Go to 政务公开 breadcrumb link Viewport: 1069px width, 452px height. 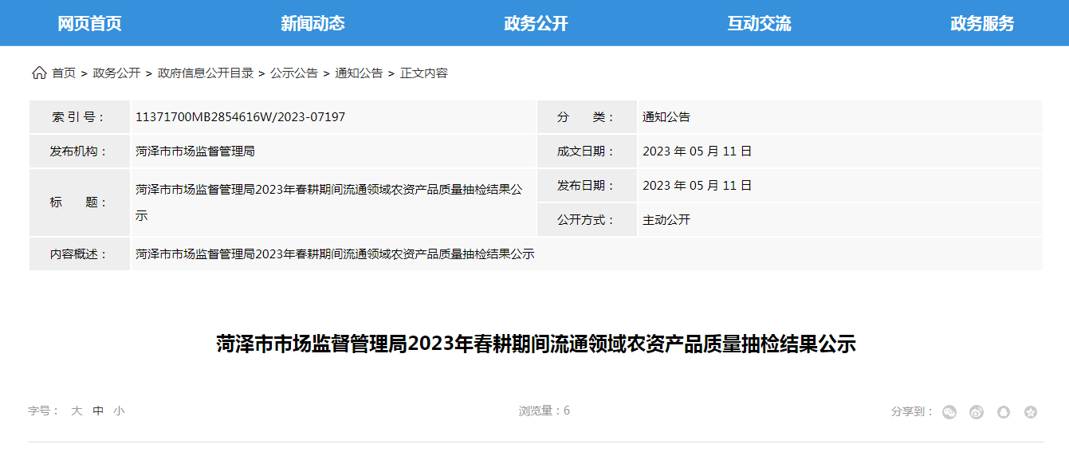(x=116, y=73)
